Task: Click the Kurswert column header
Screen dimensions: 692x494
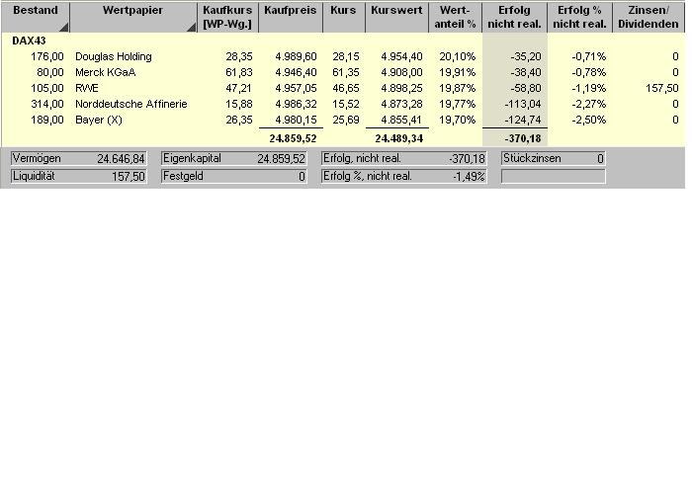Action: coord(396,17)
